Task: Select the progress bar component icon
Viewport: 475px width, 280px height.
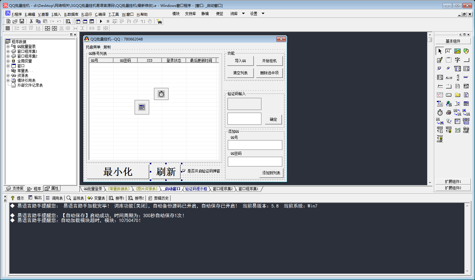Action: click(x=466, y=77)
